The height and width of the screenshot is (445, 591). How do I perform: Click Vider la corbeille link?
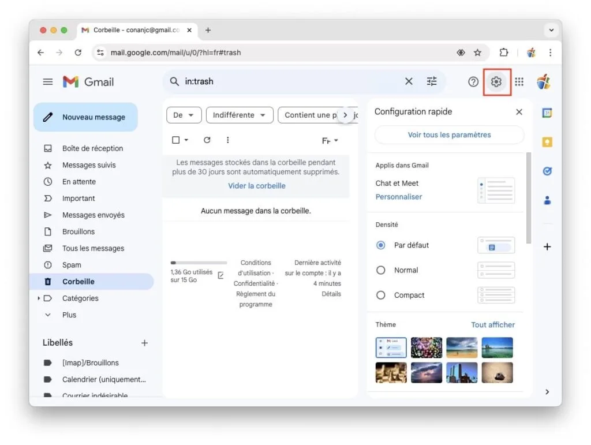click(x=257, y=186)
